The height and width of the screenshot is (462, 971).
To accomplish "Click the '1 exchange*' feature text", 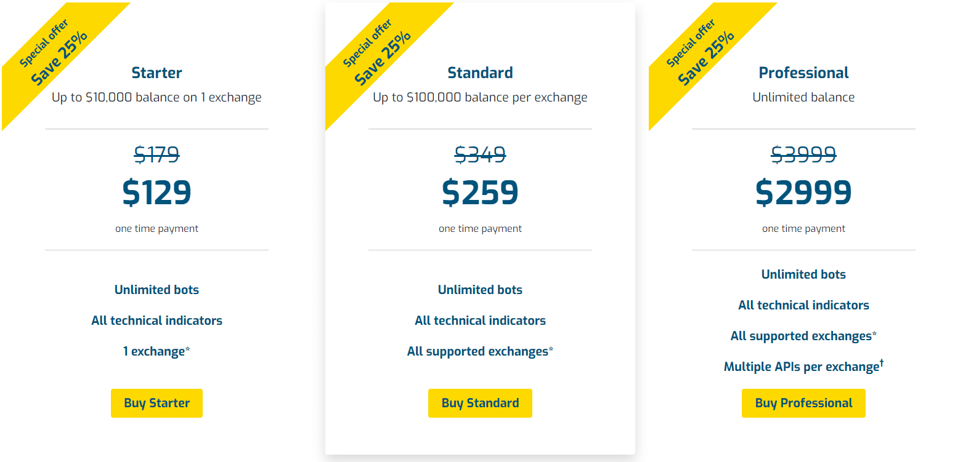I will [156, 351].
